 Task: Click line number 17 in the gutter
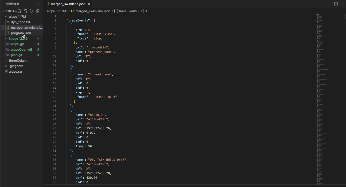(x=55, y=88)
